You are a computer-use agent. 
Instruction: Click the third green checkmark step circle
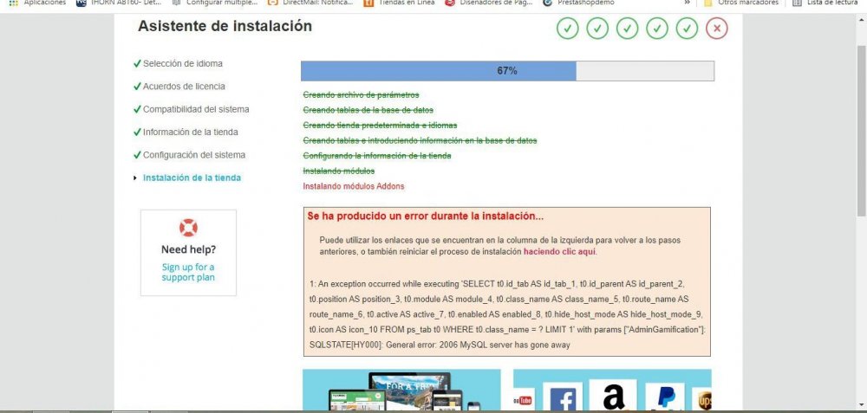(x=627, y=29)
